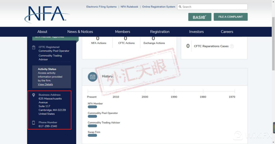Click the 2000 timeline label
275x144 pixels.
(x=145, y=97)
